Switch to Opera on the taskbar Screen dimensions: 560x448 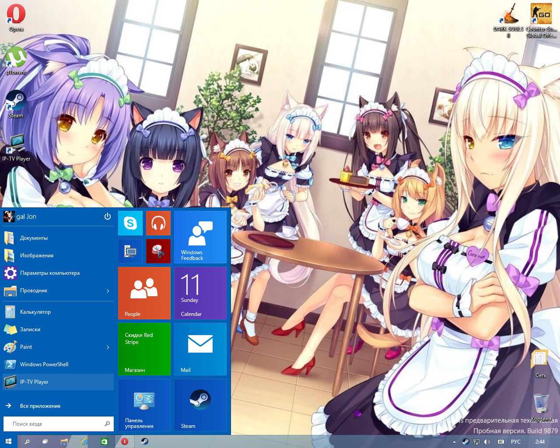click(x=125, y=441)
